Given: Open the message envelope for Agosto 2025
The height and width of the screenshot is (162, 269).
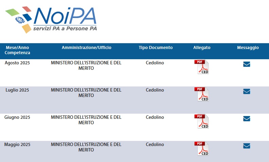Looking at the screenshot, I should coord(247,64).
